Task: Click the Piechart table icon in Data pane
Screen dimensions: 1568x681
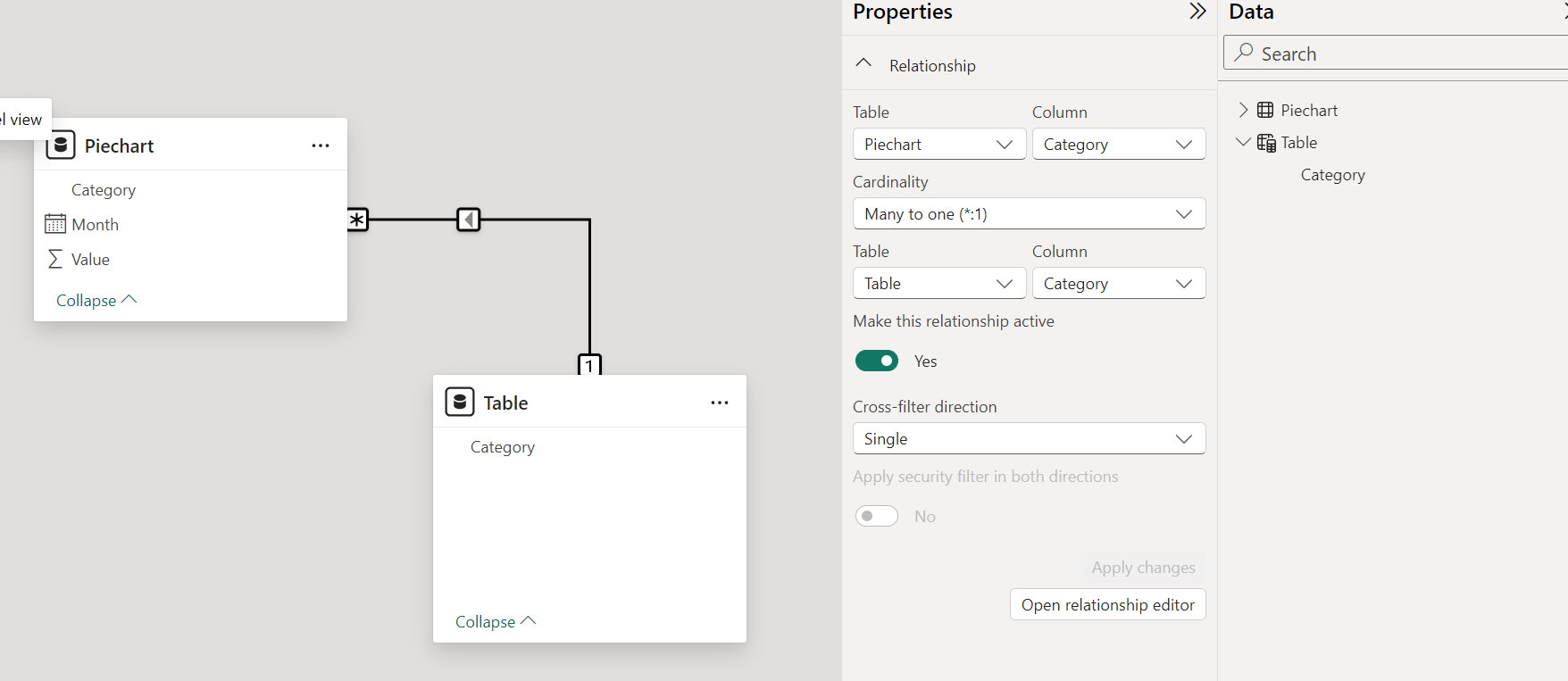Action: coord(1265,110)
